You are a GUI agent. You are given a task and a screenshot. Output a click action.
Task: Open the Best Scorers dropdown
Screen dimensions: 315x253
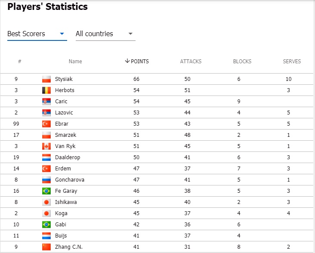[37, 34]
